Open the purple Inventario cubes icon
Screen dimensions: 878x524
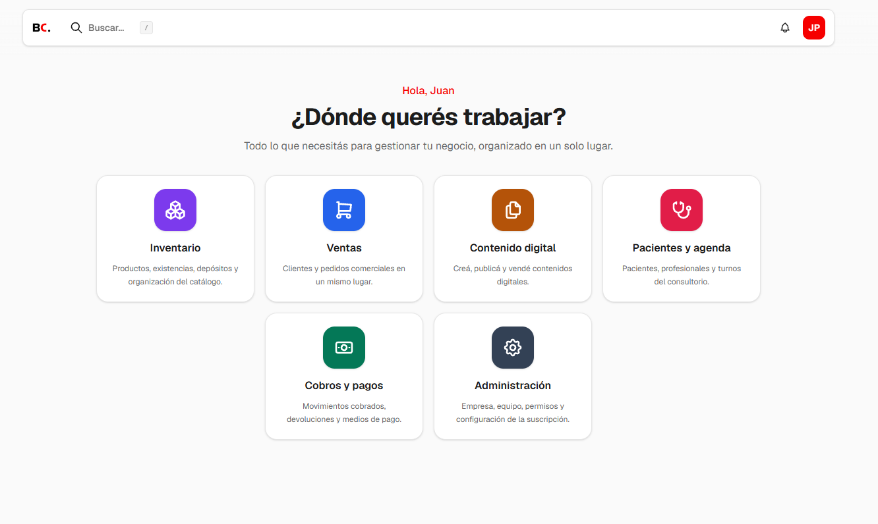pyautogui.click(x=175, y=210)
